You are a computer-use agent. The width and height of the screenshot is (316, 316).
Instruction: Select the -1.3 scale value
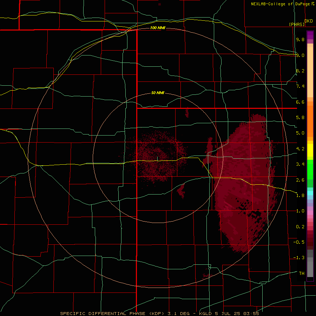pos(299,258)
